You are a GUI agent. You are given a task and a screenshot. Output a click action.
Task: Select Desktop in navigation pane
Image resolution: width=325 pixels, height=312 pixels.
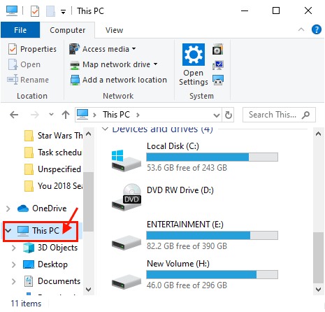point(45,264)
